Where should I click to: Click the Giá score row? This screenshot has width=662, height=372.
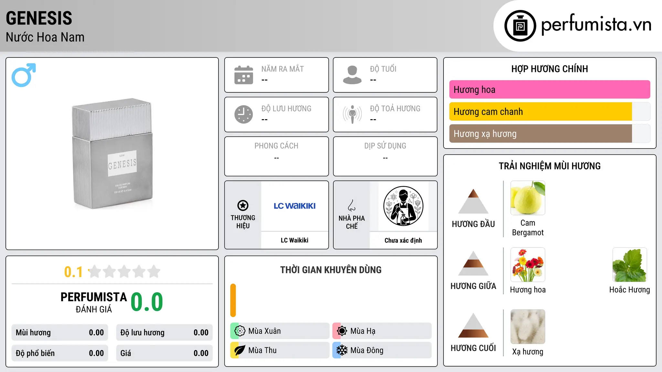(165, 353)
